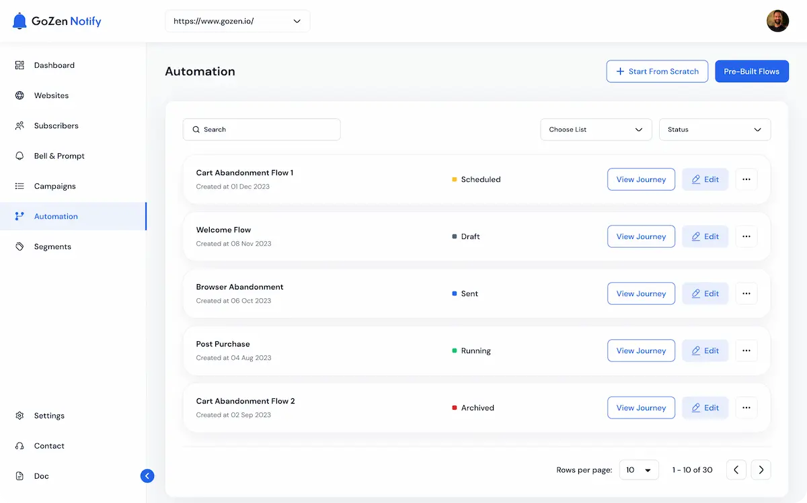The image size is (807, 503).
Task: Click the Start From Scratch button
Action: tap(657, 71)
